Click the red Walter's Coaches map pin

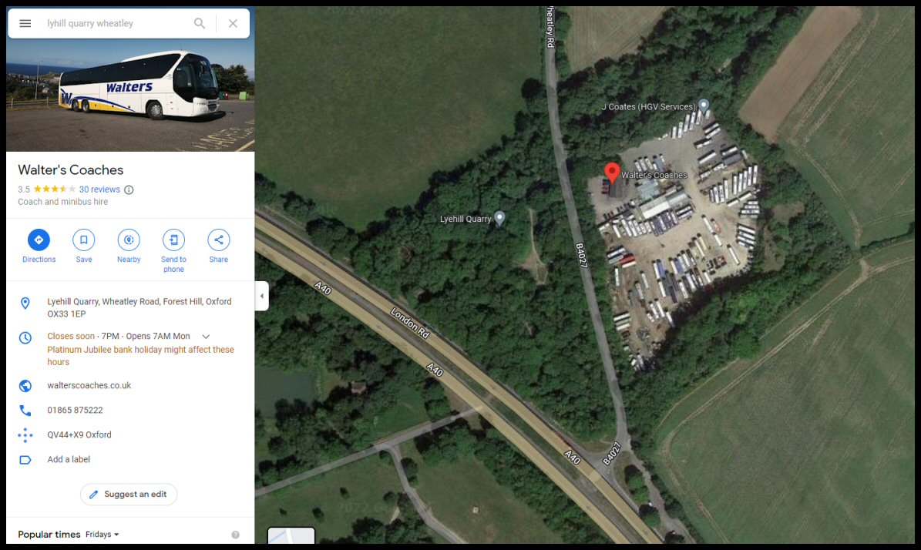tap(612, 173)
